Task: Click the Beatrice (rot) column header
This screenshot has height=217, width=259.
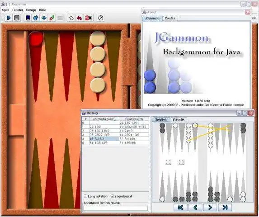Action: click(x=134, y=119)
